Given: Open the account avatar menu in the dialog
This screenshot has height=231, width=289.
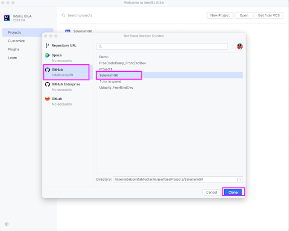Looking at the screenshot, I should pyautogui.click(x=239, y=46).
